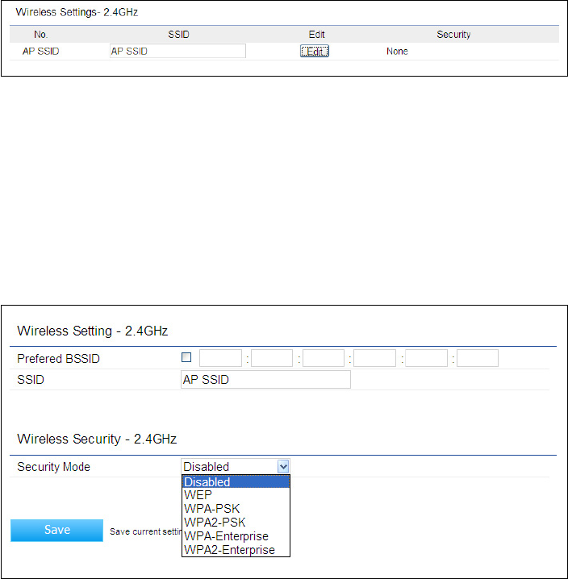Select Disabled in the Security Mode list
This screenshot has width=568, height=579.
[236, 482]
